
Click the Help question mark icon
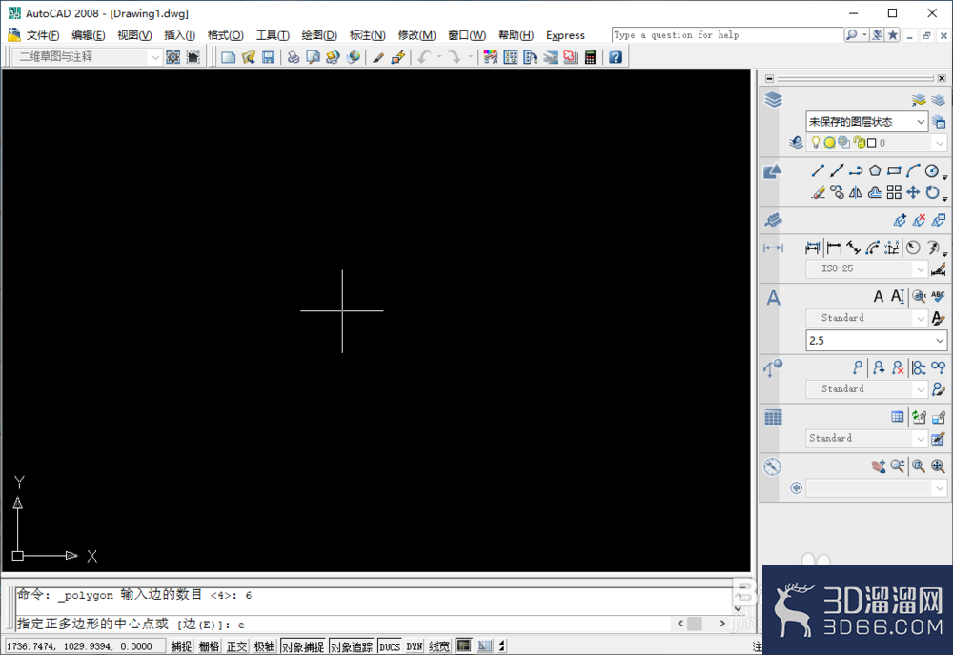tap(615, 57)
